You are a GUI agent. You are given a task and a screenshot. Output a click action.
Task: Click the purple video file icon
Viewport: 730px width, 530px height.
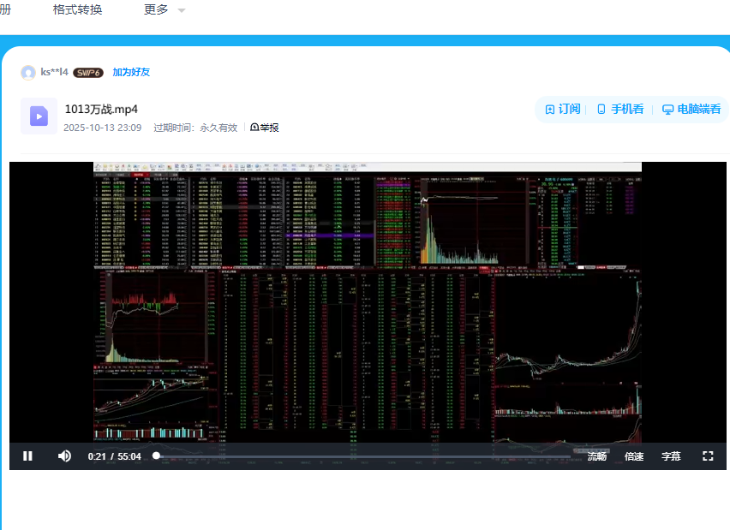tap(39, 116)
